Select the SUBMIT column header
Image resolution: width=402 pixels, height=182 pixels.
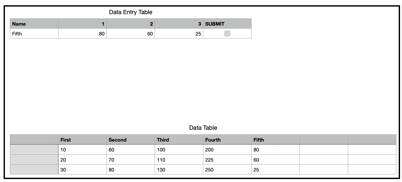pos(227,24)
